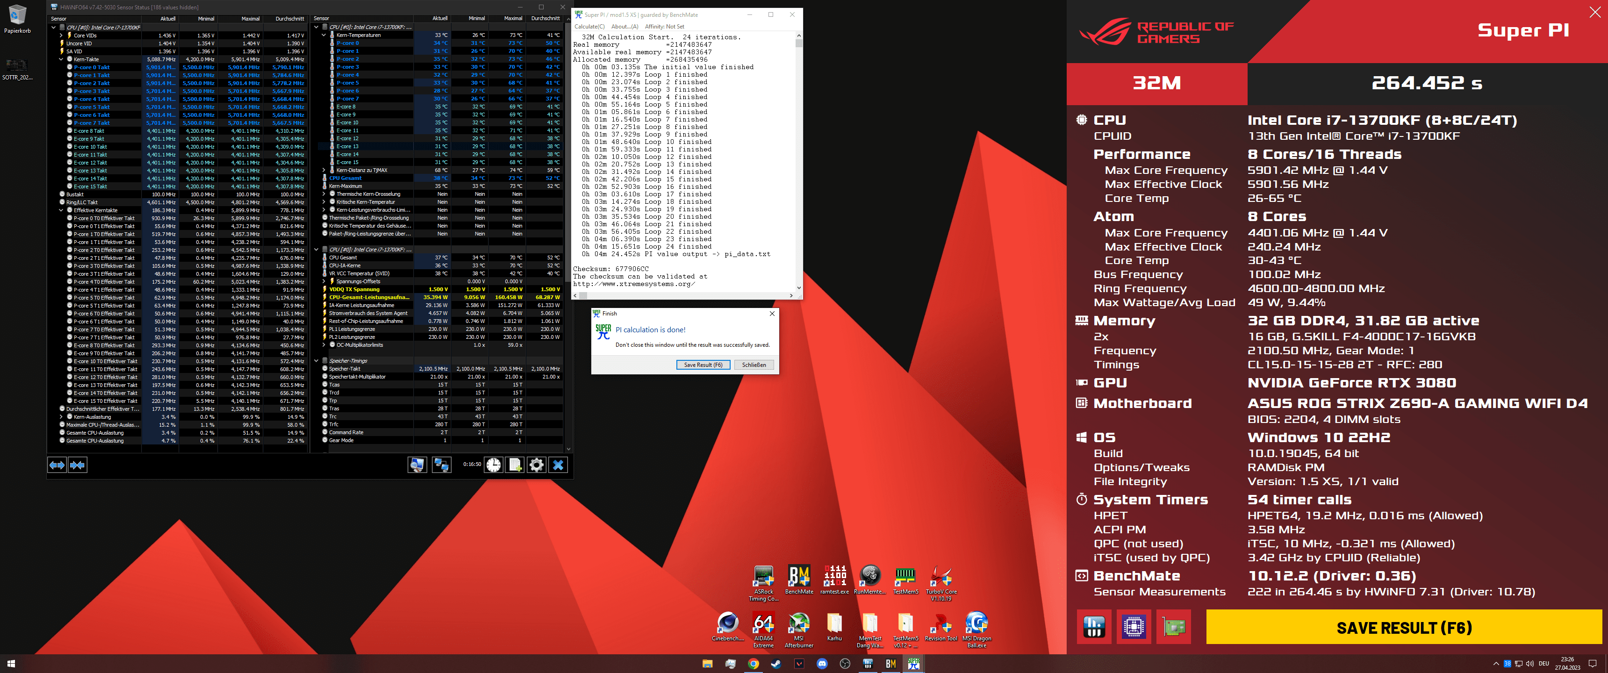Screen dimensions: 1608x673
Task: Open the volume tray icon
Action: (x=1529, y=664)
